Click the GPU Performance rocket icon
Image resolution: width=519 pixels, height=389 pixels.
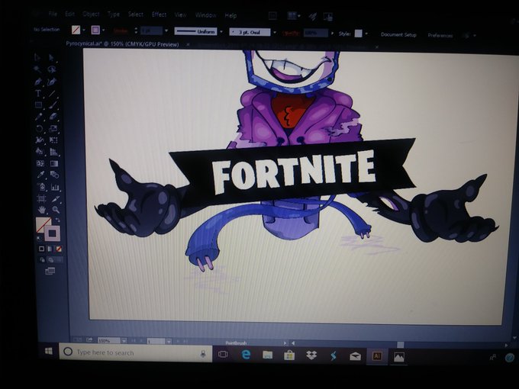pyautogui.click(x=312, y=17)
